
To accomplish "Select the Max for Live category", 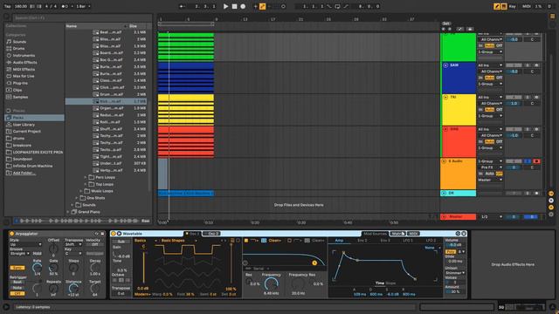I will 24,76.
